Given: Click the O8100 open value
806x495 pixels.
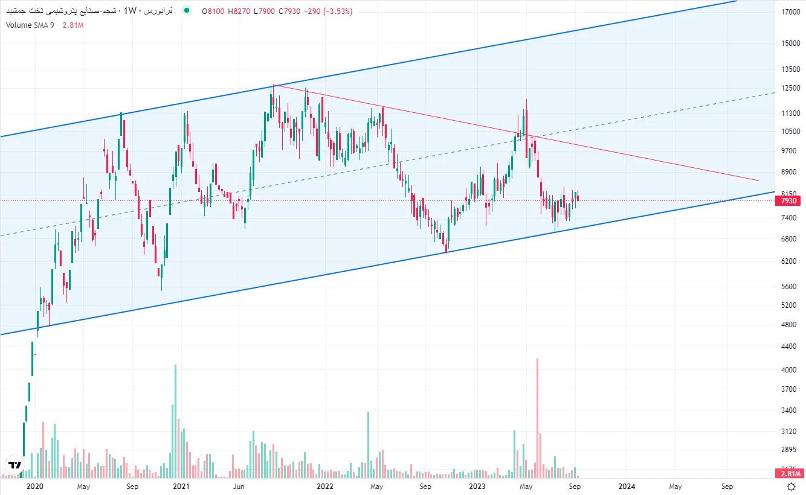Looking at the screenshot, I should coord(214,11).
